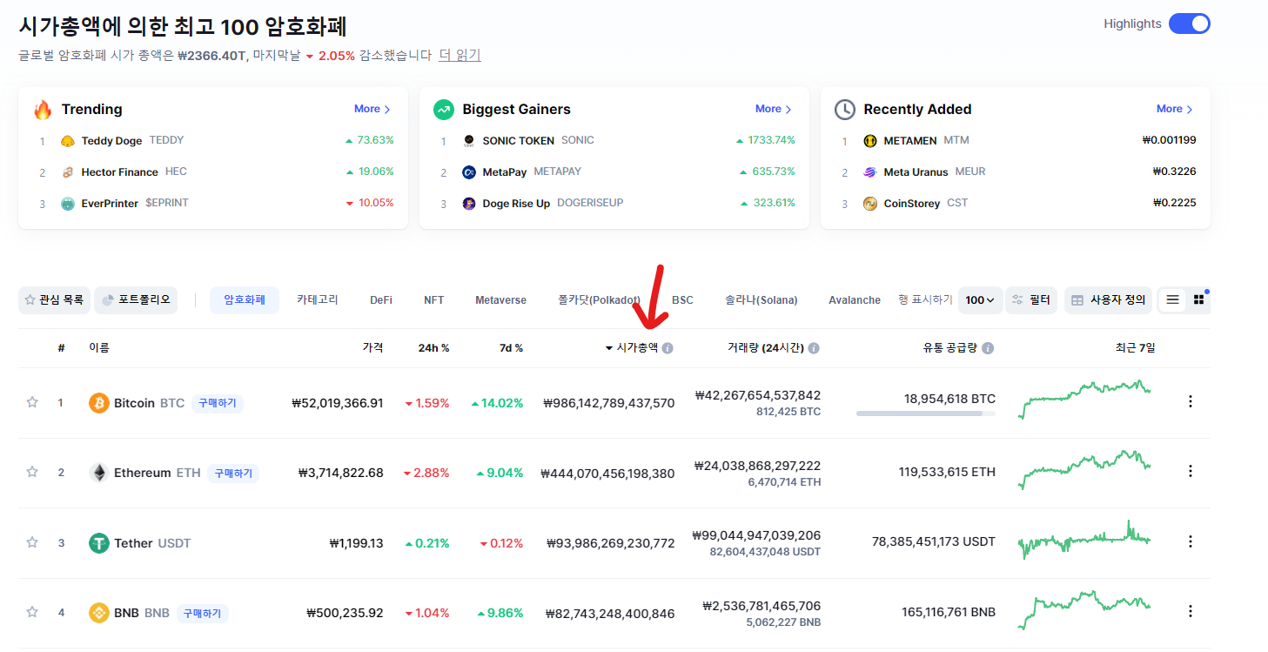Open the Ethereum row three-dot menu
1268x652 pixels.
pos(1191,471)
